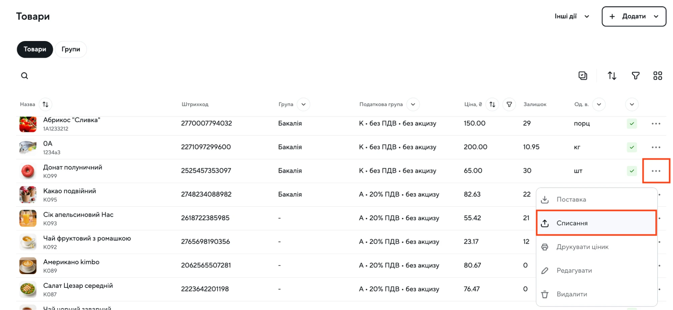Toggle green checkbox for Донат полуничний
This screenshot has height=310, width=673.
coord(632,171)
